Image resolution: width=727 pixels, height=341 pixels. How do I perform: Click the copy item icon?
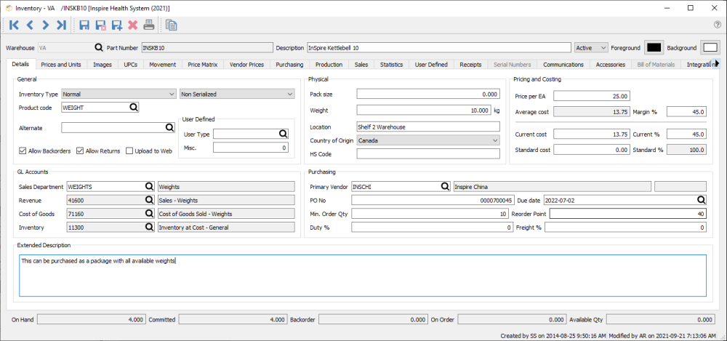pos(171,25)
